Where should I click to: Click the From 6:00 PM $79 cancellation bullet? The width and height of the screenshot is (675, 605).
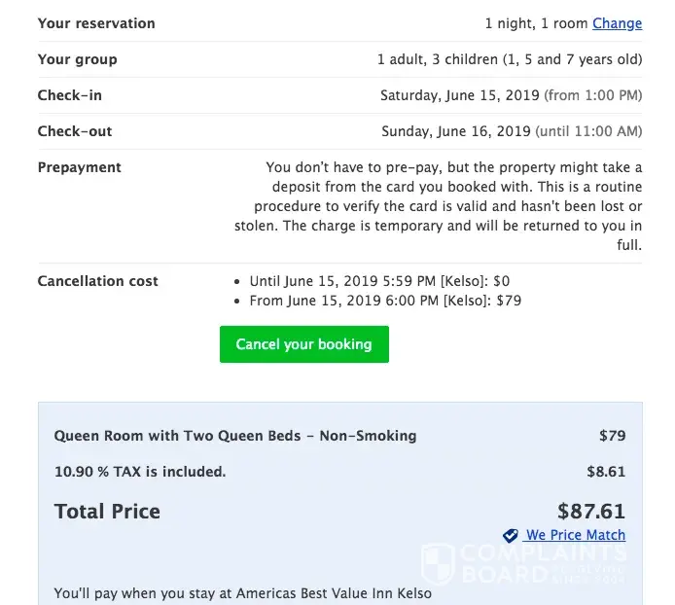coord(385,301)
